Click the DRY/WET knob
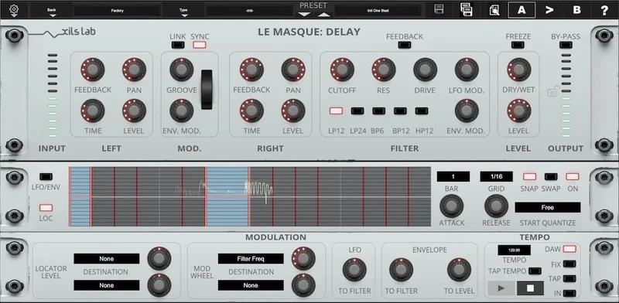Viewport: 619px width, 303px height. (518, 70)
